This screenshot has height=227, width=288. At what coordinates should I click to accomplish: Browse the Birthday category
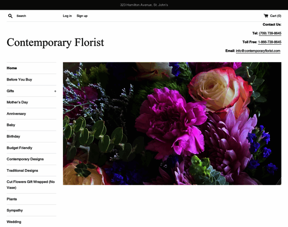13,137
